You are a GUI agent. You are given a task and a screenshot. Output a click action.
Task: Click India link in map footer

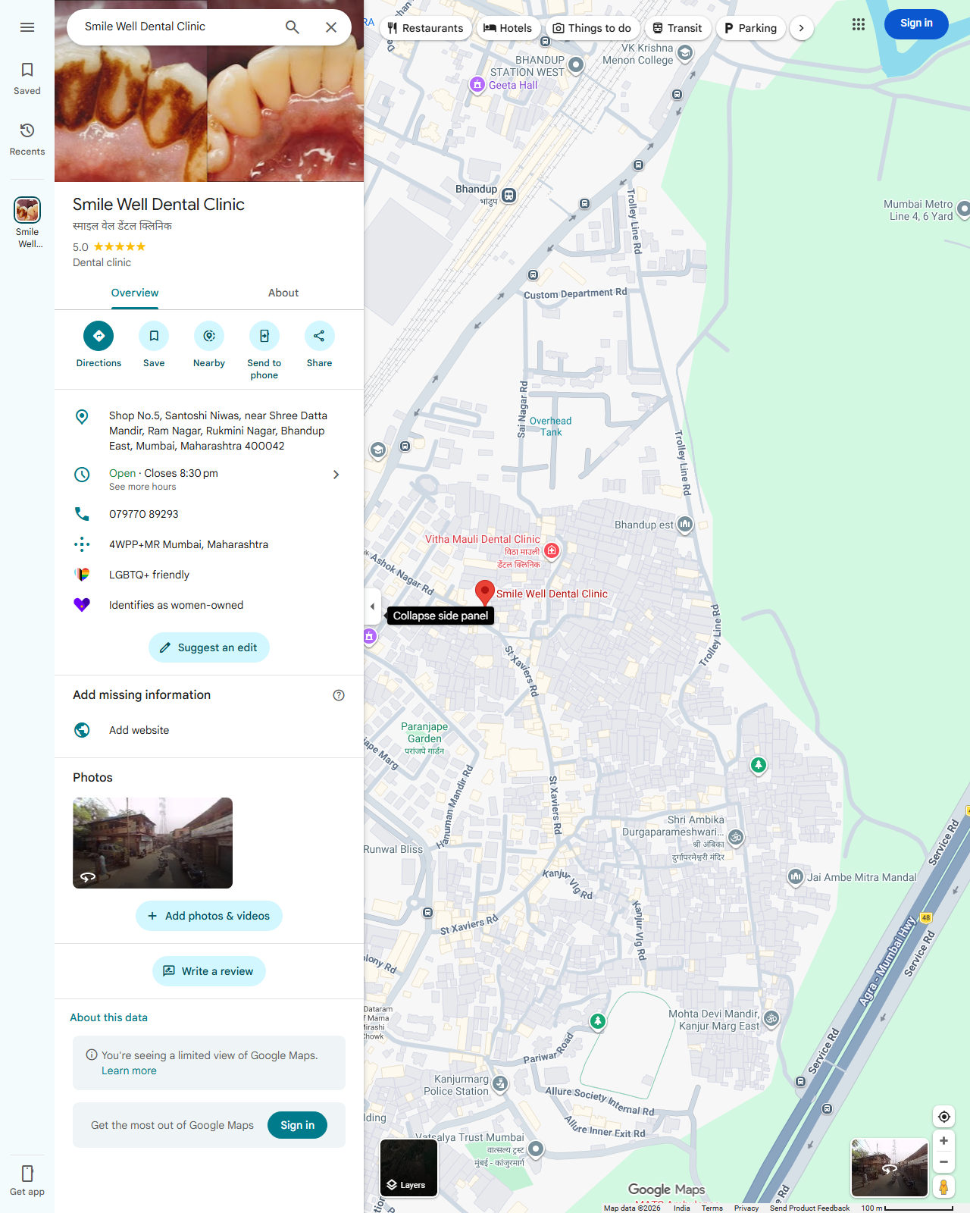tap(682, 1208)
